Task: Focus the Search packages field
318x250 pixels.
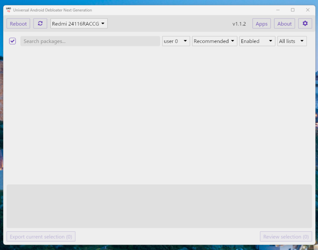Action: tap(90, 41)
